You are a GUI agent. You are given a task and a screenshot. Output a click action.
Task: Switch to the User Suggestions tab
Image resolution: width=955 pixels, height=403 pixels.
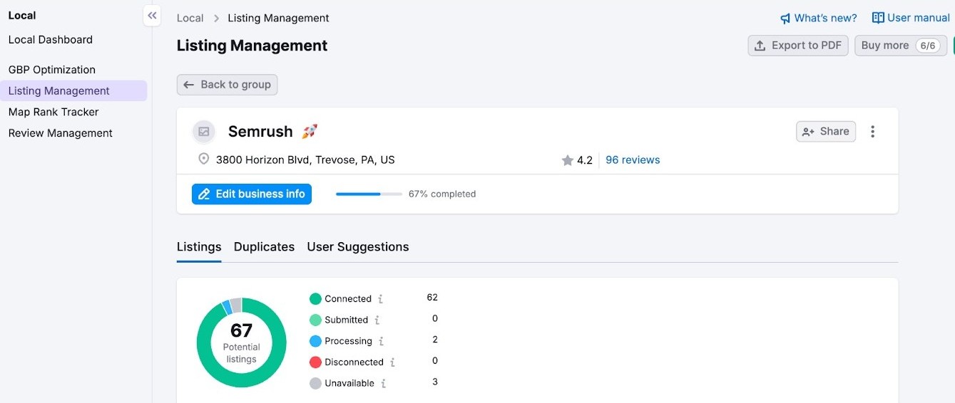tap(358, 247)
